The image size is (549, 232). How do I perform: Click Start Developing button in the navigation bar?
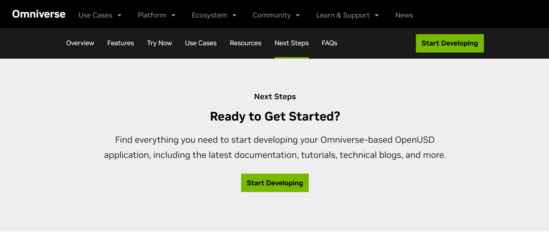point(450,43)
